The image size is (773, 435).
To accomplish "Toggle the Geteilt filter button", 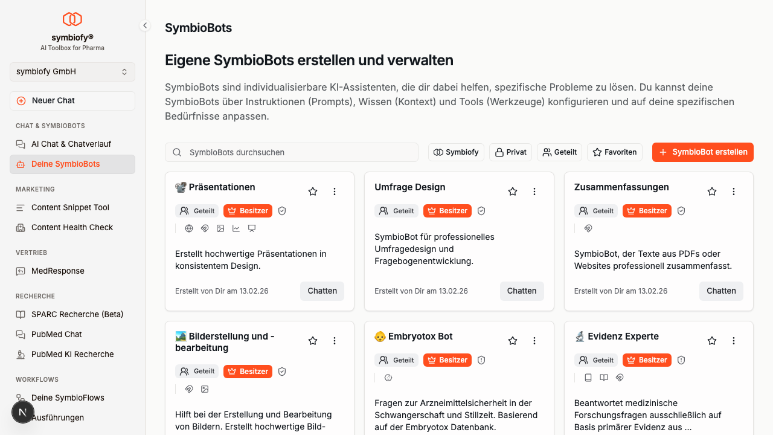I will coord(559,152).
